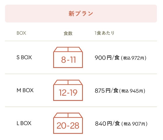Click the 税込 945円 tax-included price

pos(132,91)
